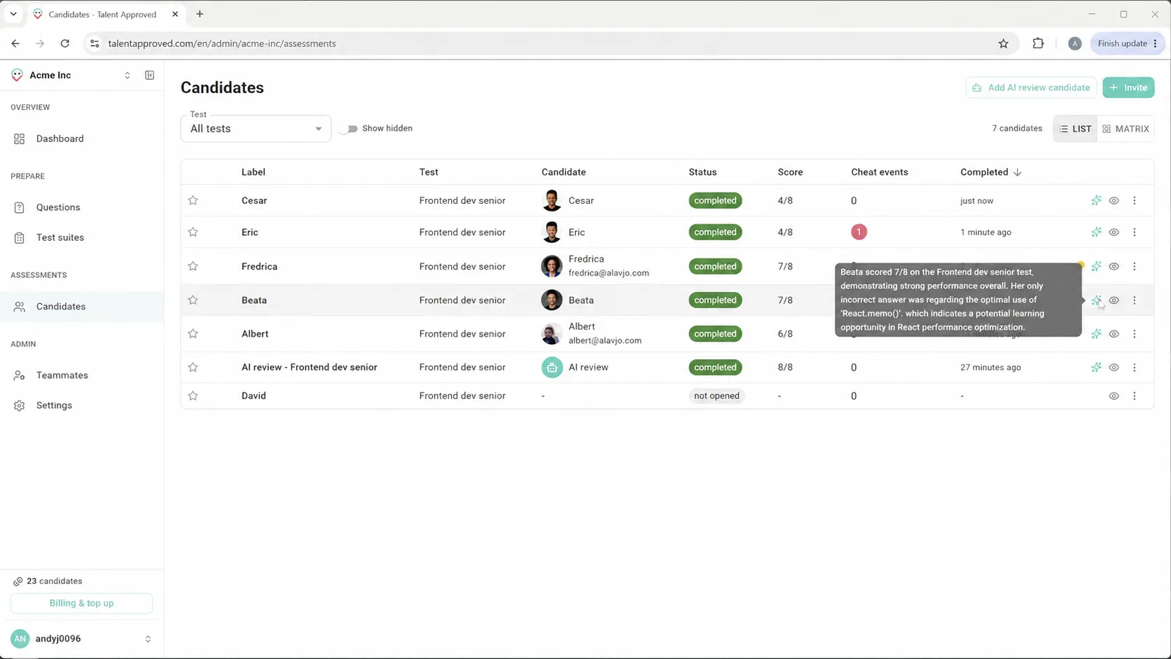Open more options menu for AI review row

[1135, 367]
